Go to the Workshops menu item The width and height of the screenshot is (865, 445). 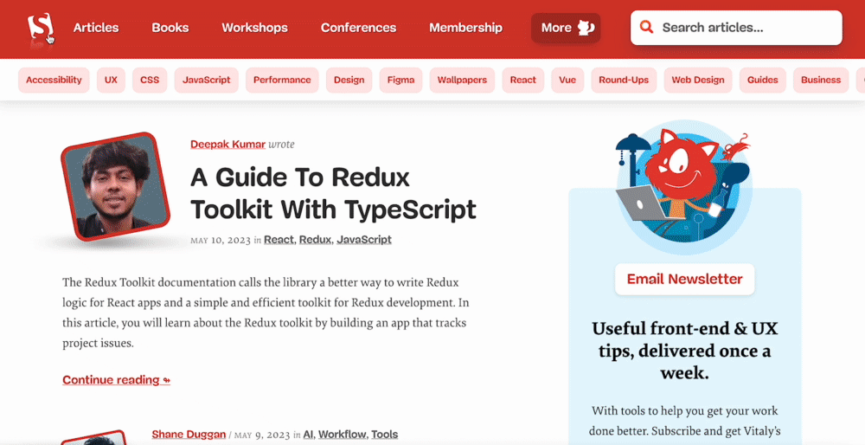pos(254,28)
